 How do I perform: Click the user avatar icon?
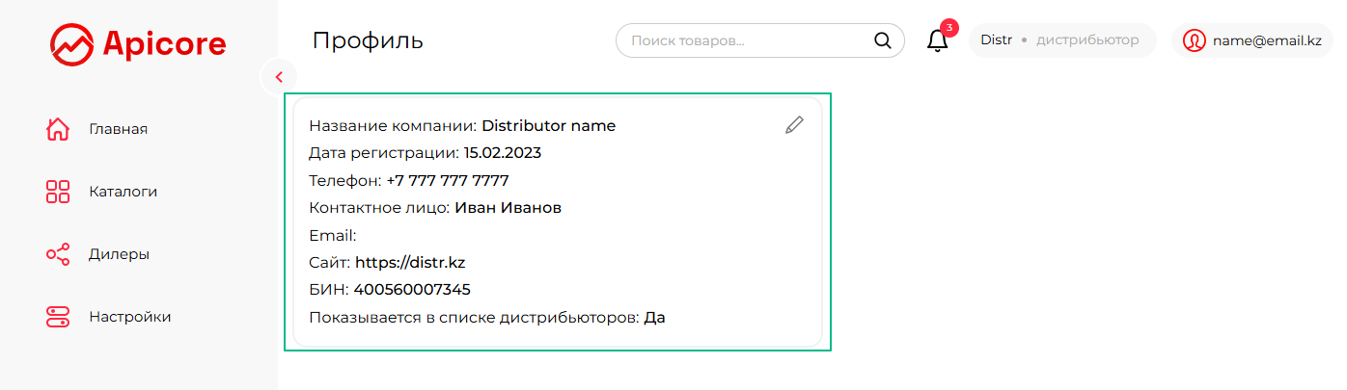click(x=1194, y=40)
